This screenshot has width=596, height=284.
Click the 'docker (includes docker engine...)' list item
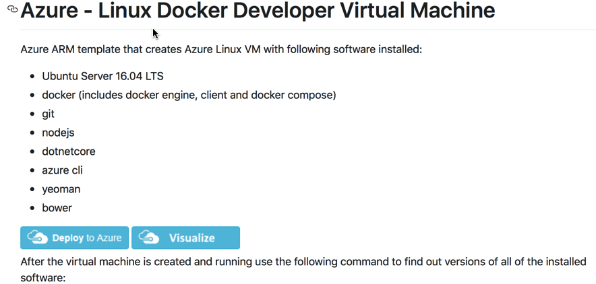coord(189,95)
